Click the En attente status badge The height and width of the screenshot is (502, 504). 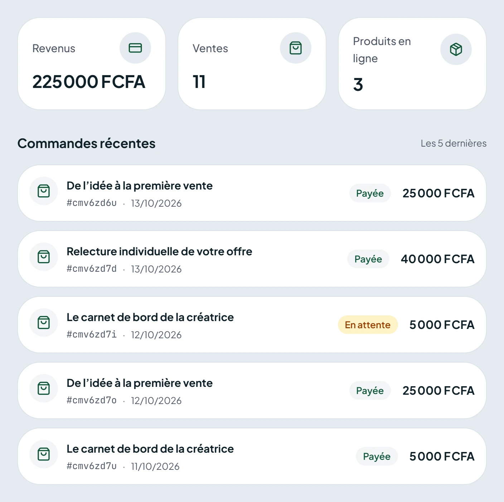coord(368,325)
